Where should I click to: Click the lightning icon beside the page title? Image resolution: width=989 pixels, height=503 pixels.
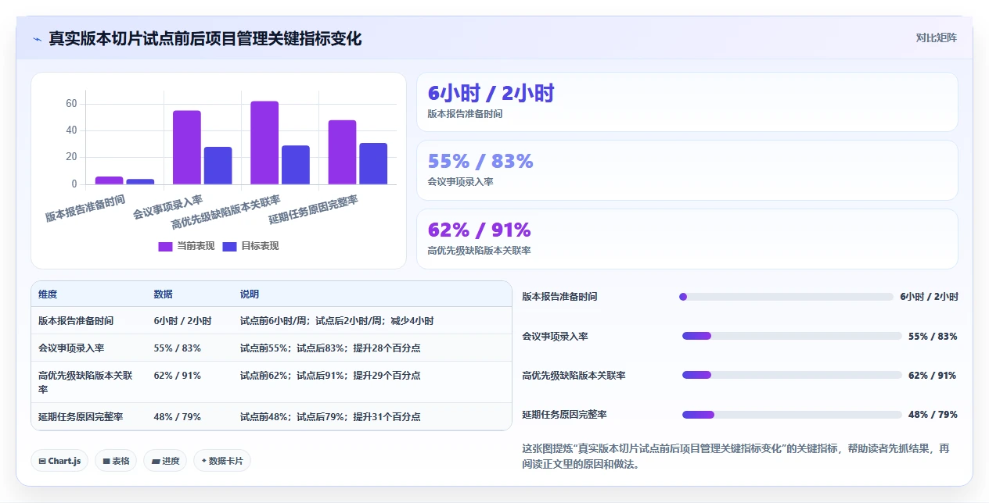tap(38, 39)
